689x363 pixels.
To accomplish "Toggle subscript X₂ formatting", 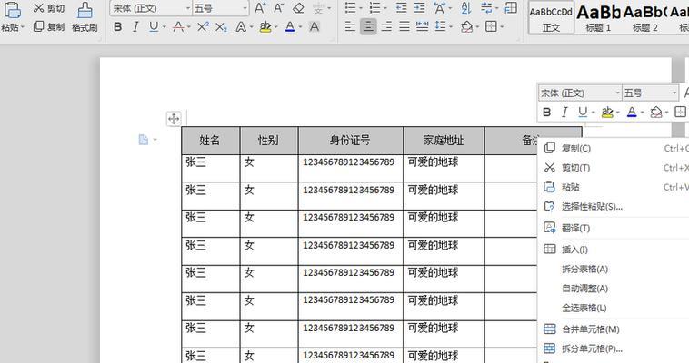I will point(222,27).
